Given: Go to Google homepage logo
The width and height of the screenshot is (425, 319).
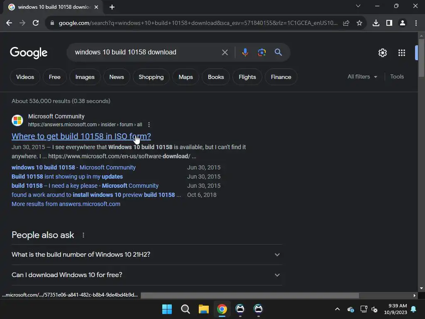Looking at the screenshot, I should click(x=29, y=53).
